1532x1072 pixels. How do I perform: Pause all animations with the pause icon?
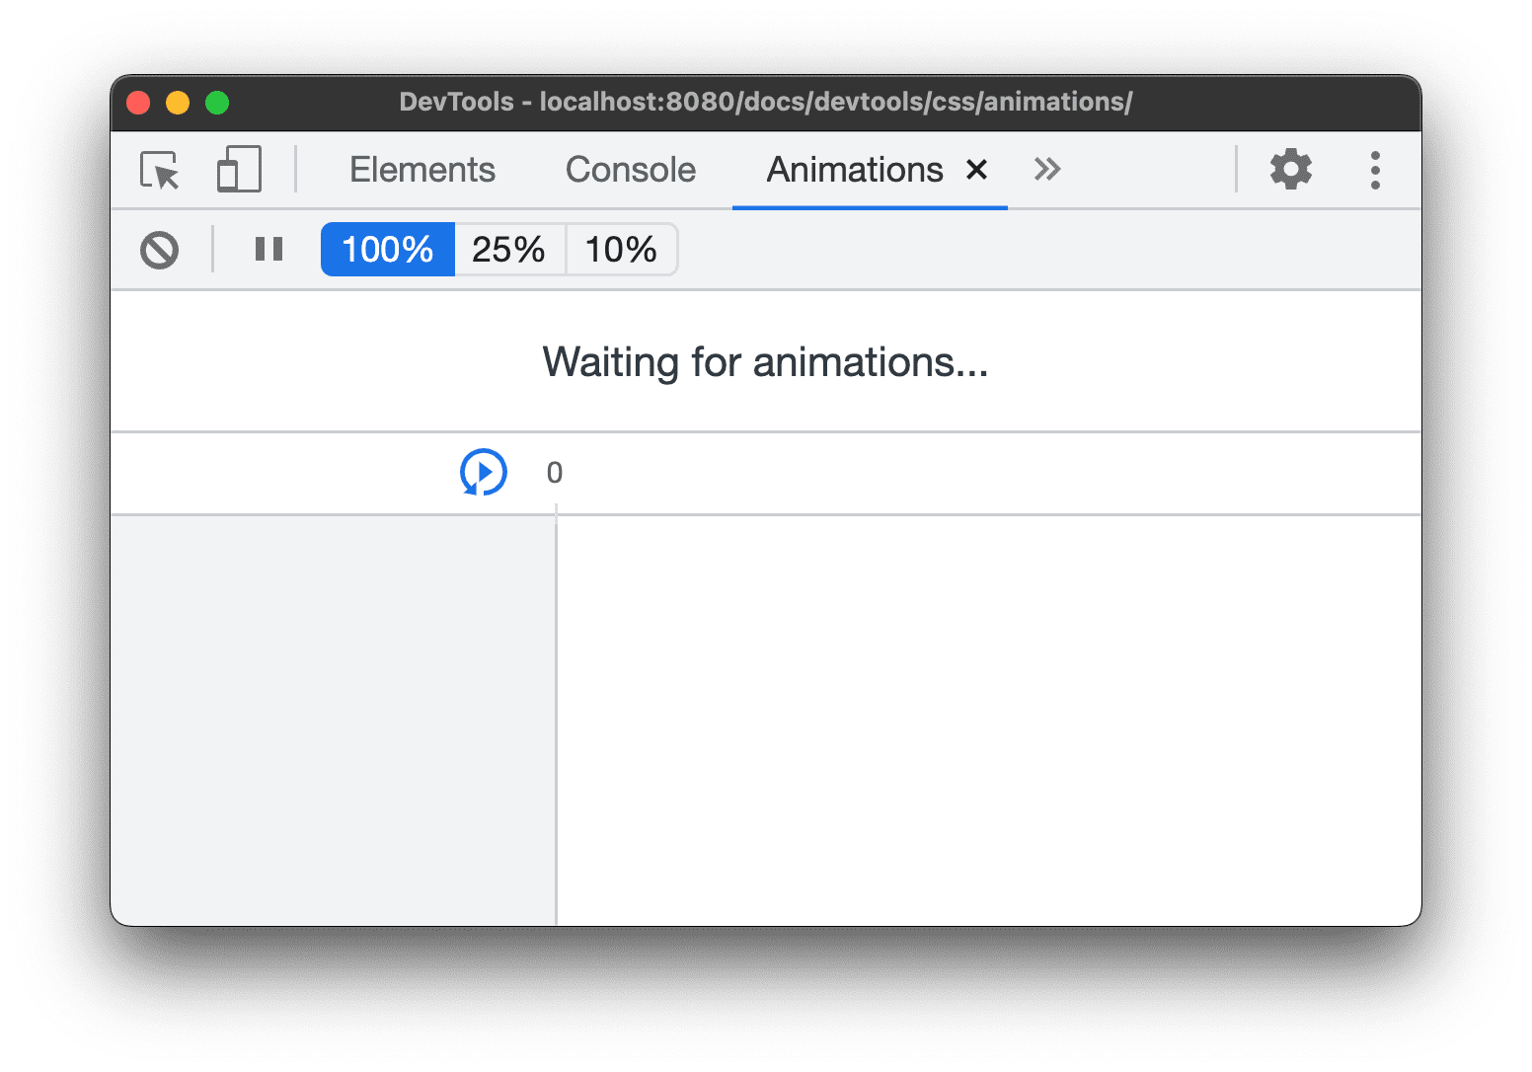pos(268,249)
